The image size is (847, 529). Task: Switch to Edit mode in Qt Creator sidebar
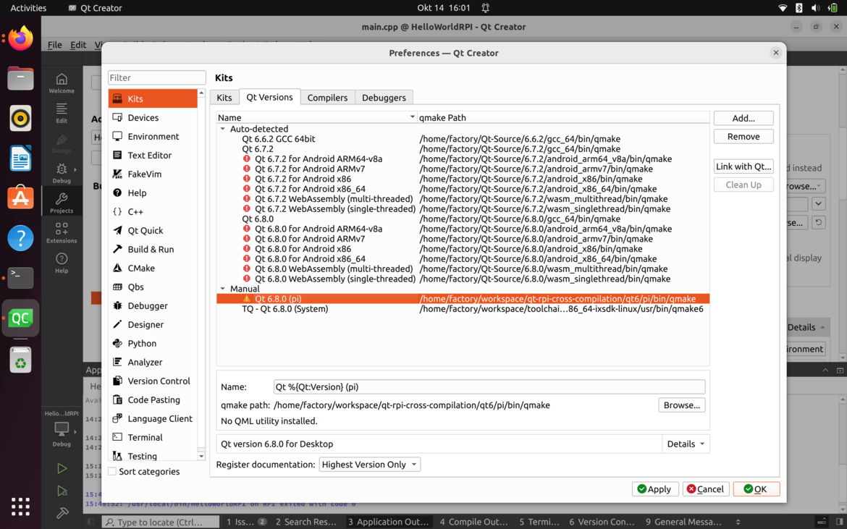pyautogui.click(x=62, y=113)
